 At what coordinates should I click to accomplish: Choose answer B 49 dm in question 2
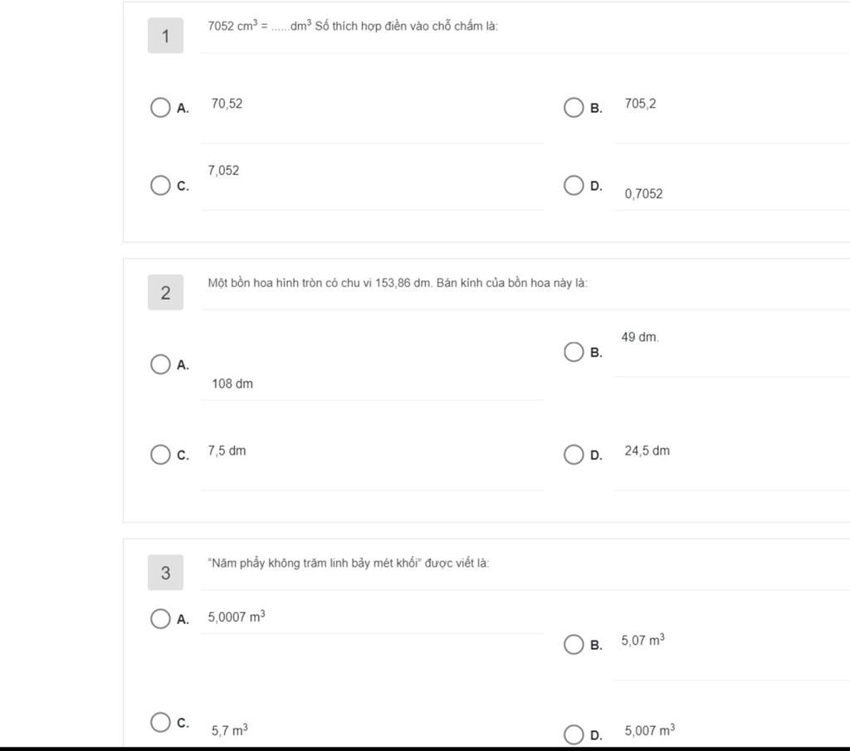[574, 352]
